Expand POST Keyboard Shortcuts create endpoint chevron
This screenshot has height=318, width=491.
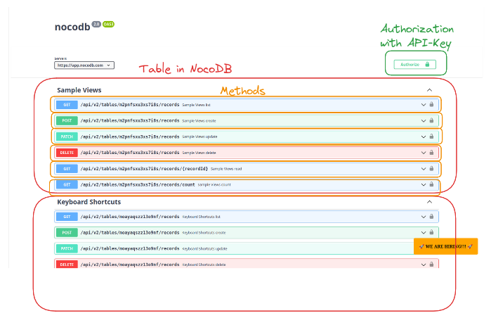point(424,233)
